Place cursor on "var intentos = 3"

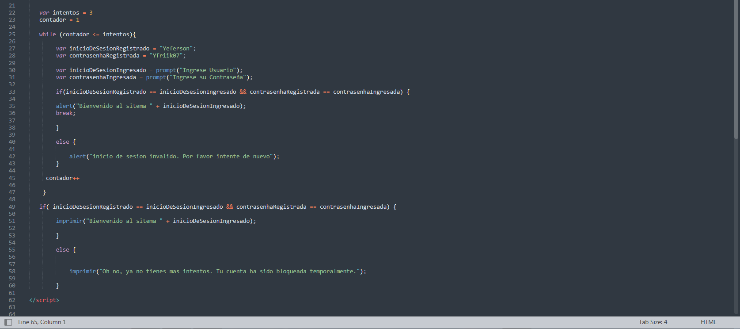tap(66, 13)
